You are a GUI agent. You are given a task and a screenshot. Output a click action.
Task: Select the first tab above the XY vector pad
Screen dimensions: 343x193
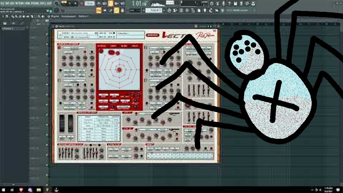coord(101,46)
